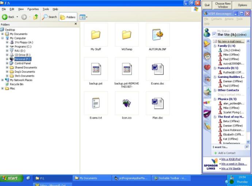Viewport: 252px width, 186px height.
Task: Open the Favorites menu
Action: coord(33,9)
